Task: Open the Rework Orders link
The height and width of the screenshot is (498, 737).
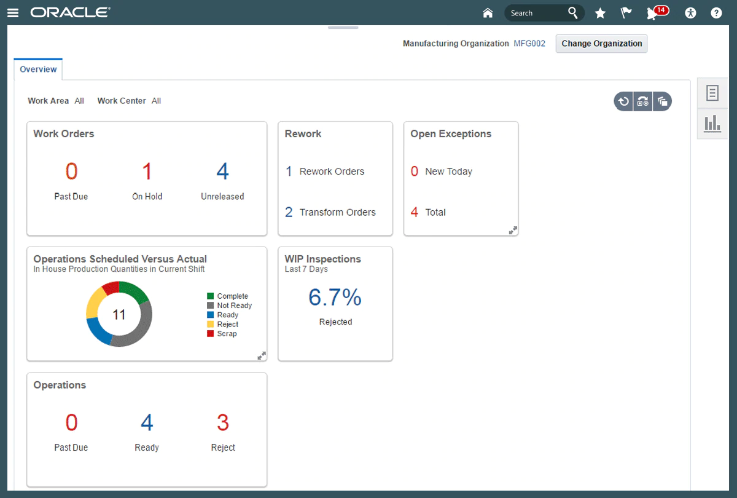Action: point(332,172)
